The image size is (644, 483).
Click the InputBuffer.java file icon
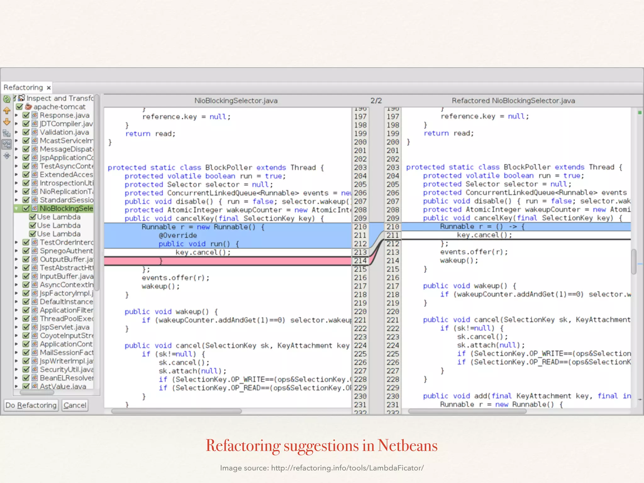(35, 276)
